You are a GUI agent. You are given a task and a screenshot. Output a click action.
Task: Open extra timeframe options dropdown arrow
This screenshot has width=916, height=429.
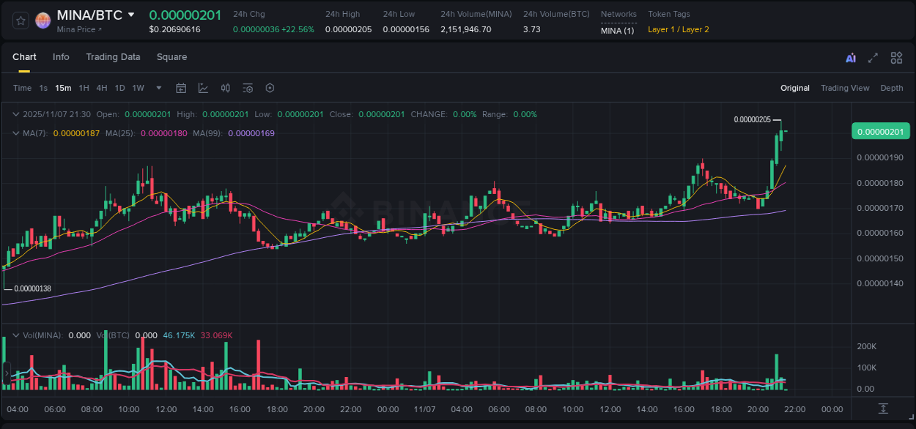click(158, 88)
